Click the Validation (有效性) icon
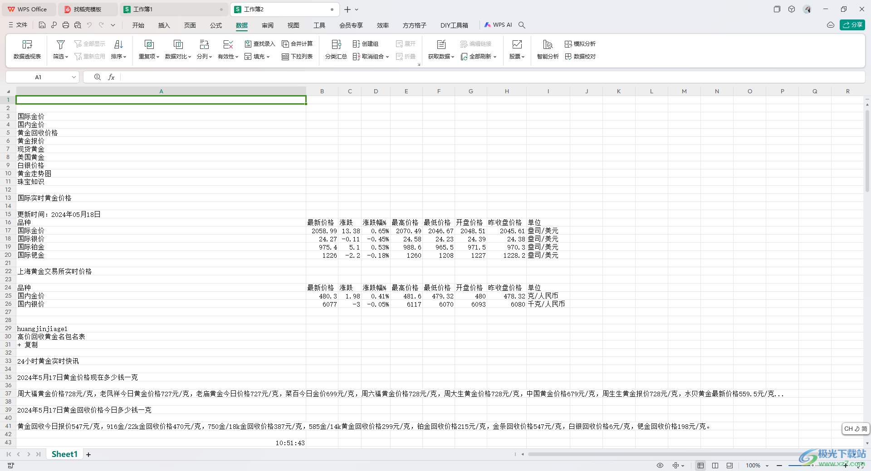This screenshot has height=471, width=871. coord(228,44)
